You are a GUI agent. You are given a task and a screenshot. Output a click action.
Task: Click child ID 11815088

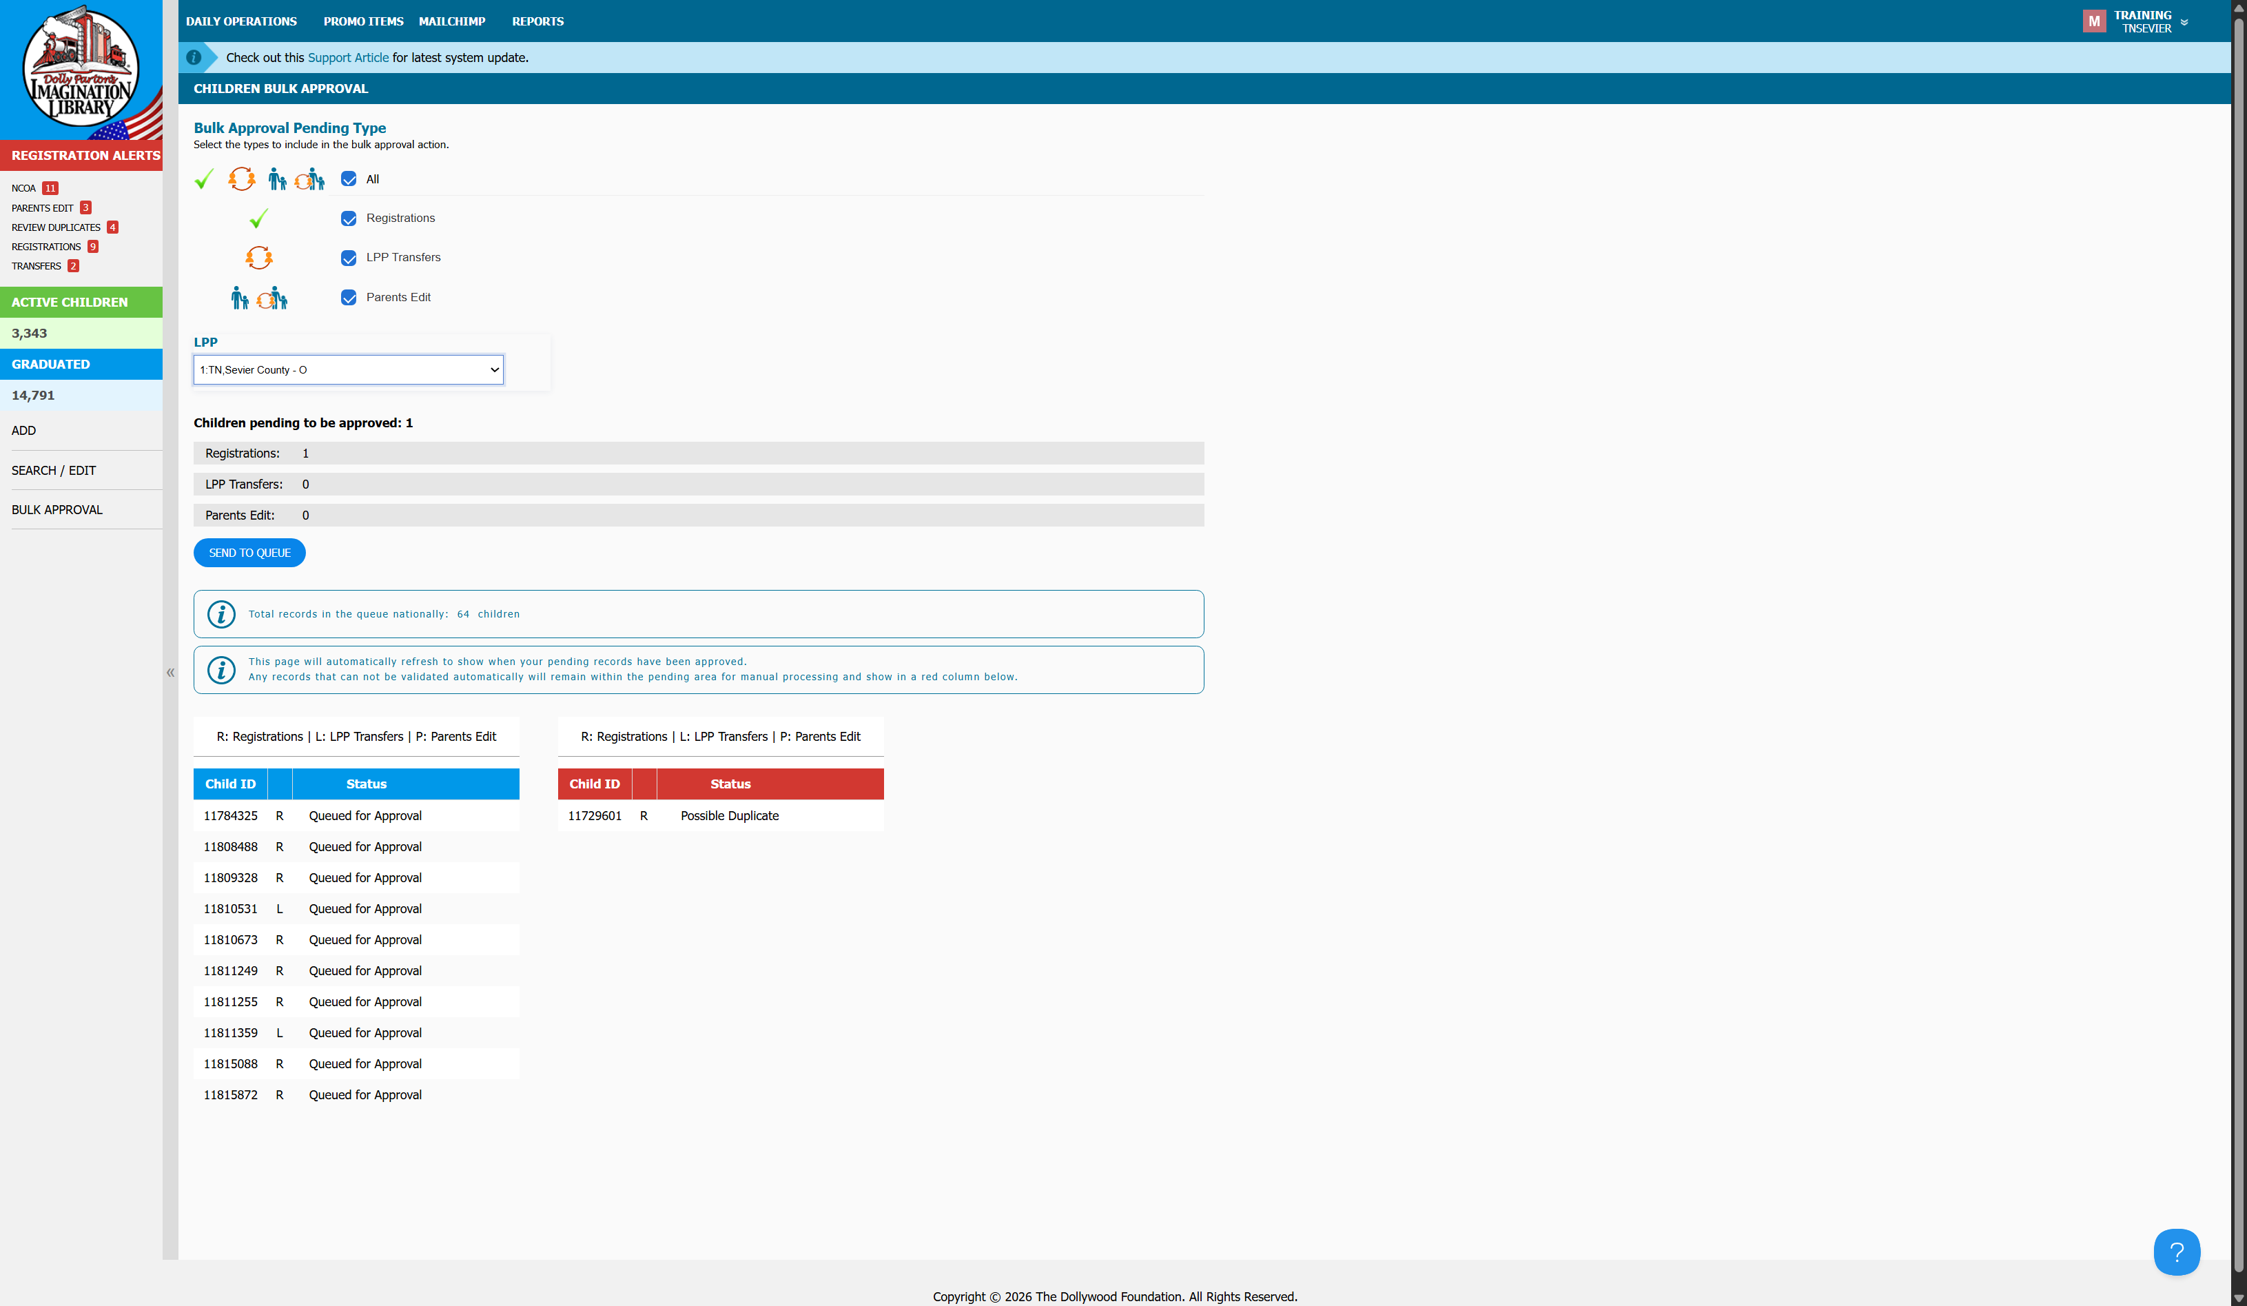[x=231, y=1064]
